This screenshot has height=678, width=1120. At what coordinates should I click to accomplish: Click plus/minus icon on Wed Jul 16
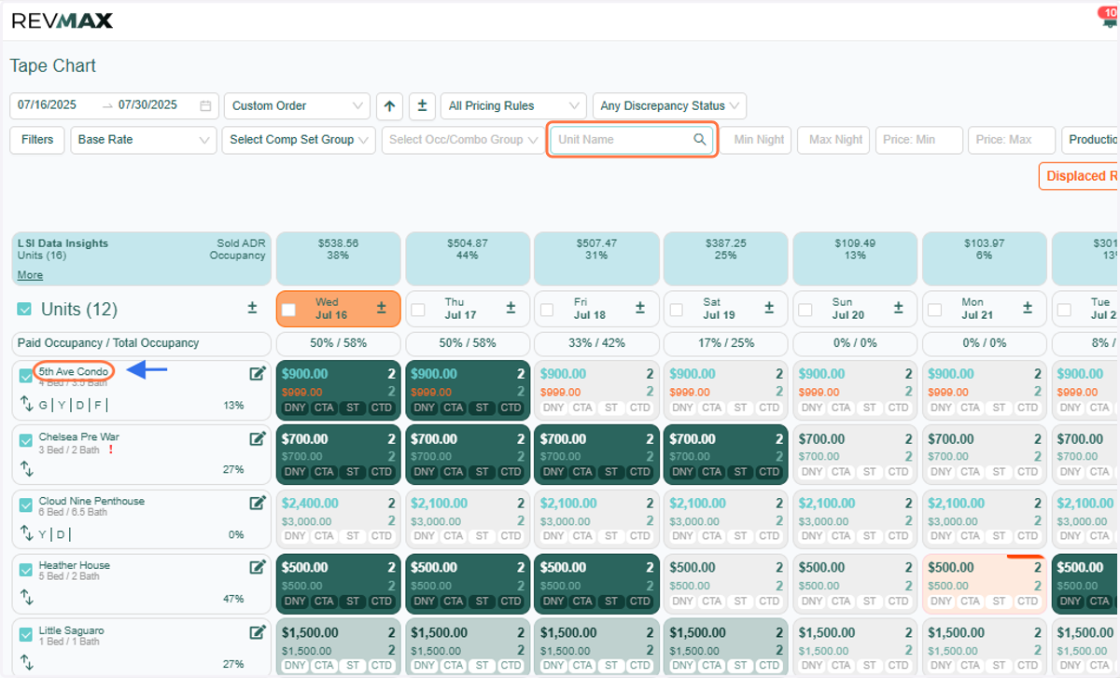381,308
